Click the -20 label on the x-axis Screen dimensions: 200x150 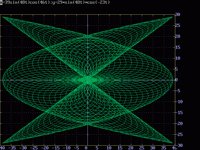(x=45, y=147)
